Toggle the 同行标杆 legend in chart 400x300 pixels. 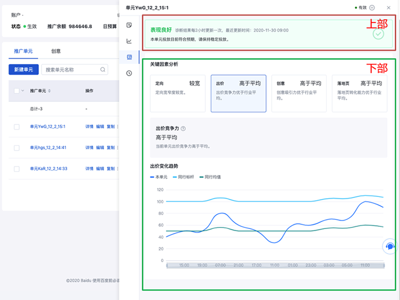point(186,176)
